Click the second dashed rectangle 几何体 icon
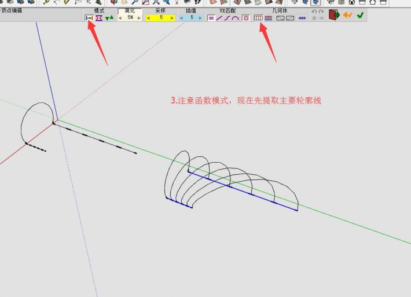Image resolution: width=411 pixels, height=297 pixels. pos(290,18)
